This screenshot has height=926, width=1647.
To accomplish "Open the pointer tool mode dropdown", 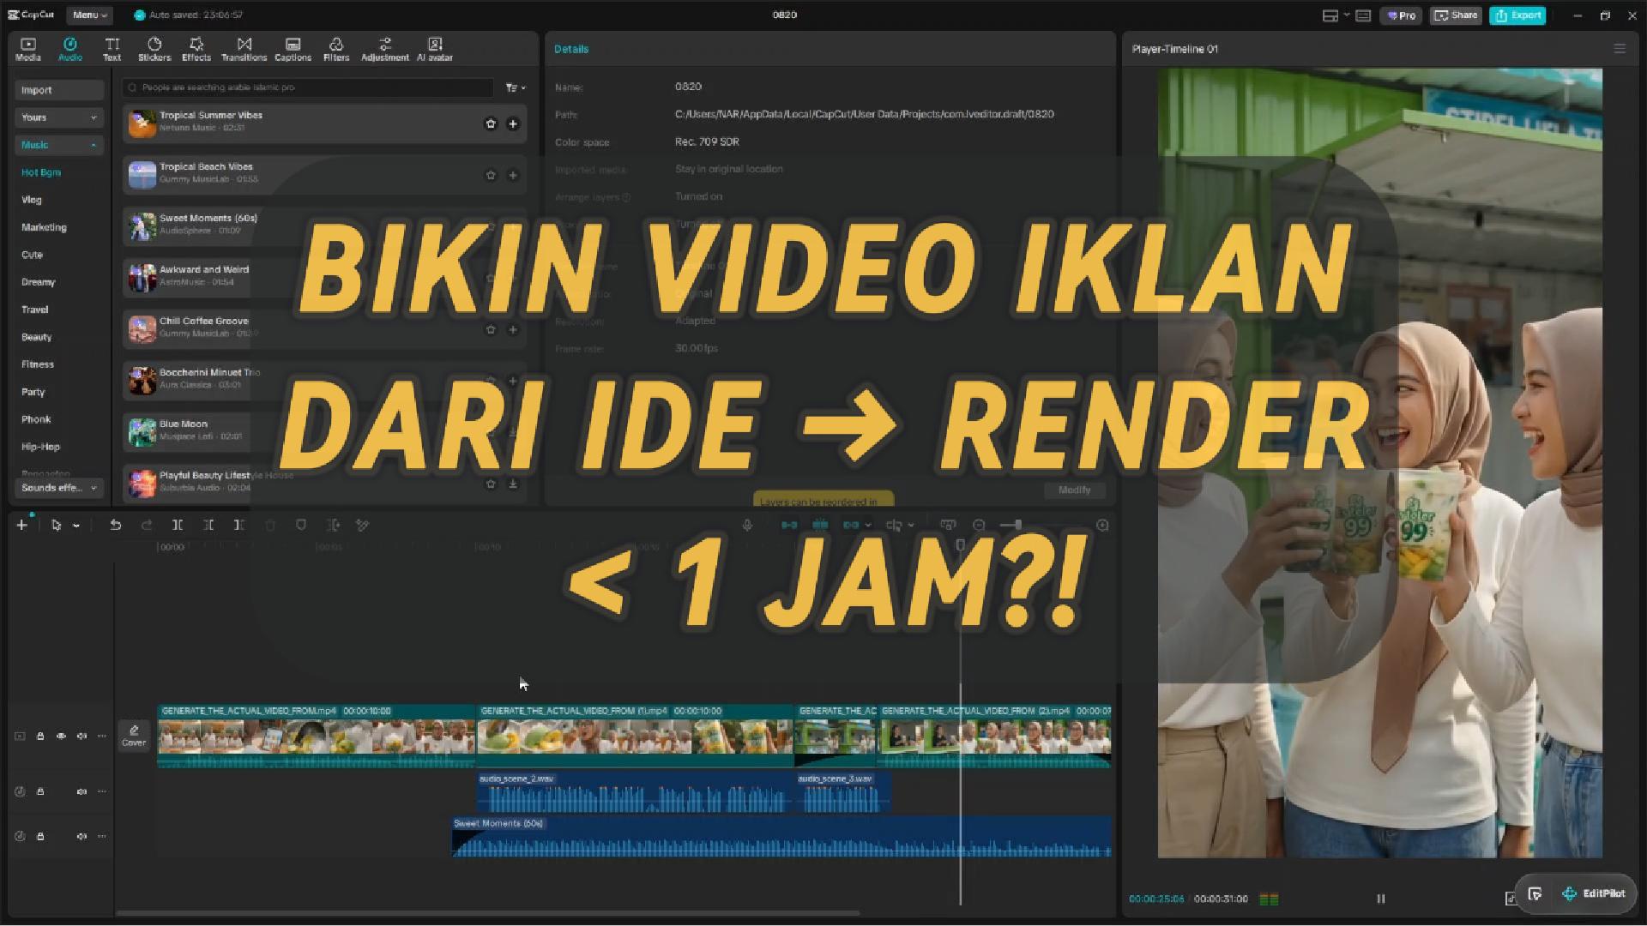I will click(76, 526).
